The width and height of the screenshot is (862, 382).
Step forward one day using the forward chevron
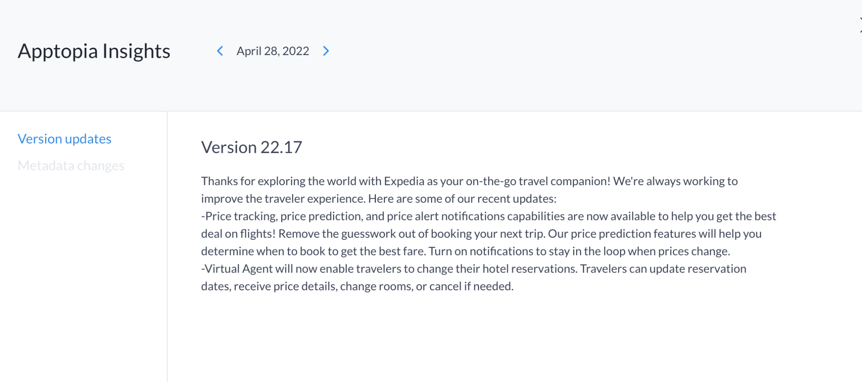[326, 51]
